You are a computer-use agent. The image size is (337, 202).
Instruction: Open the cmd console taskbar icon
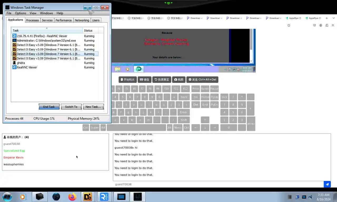[121, 197]
